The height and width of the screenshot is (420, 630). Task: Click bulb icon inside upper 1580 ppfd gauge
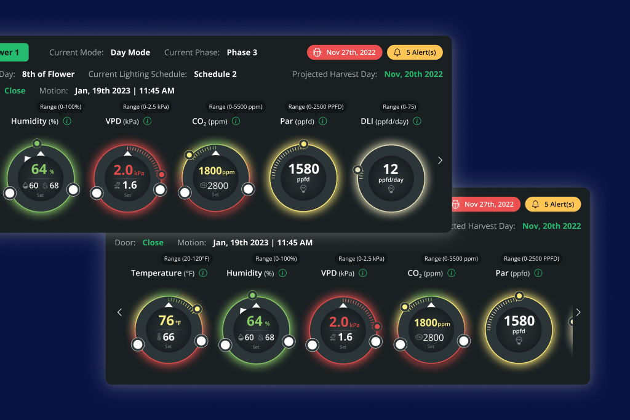(x=303, y=189)
